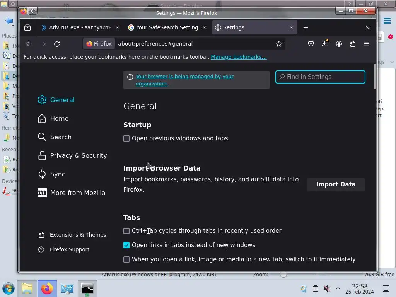Open the Manage bookmarks link

tap(239, 57)
